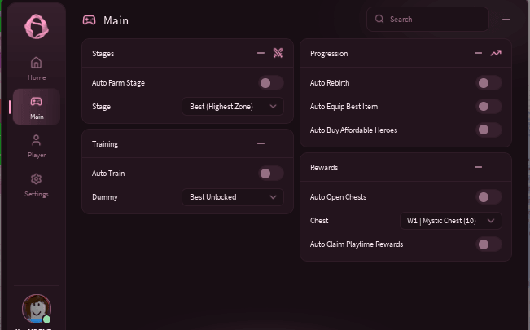530x330 pixels.
Task: Click the Chest label text
Action: (x=319, y=221)
